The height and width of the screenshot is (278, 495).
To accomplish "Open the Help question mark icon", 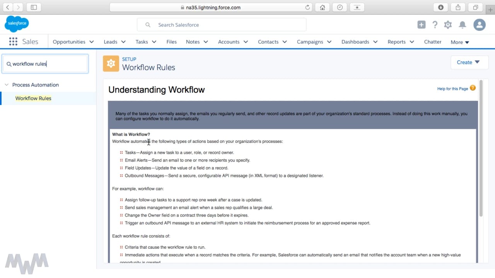I will tap(435, 25).
